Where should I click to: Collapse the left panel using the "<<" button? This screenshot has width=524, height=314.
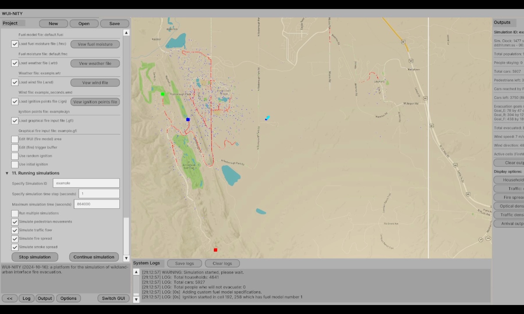point(9,298)
